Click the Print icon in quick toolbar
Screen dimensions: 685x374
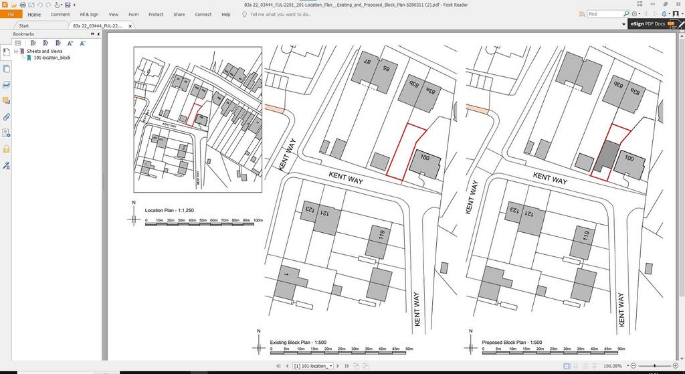[x=23, y=5]
